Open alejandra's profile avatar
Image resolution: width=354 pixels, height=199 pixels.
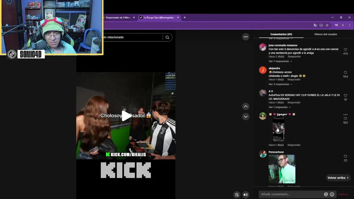point(263,70)
